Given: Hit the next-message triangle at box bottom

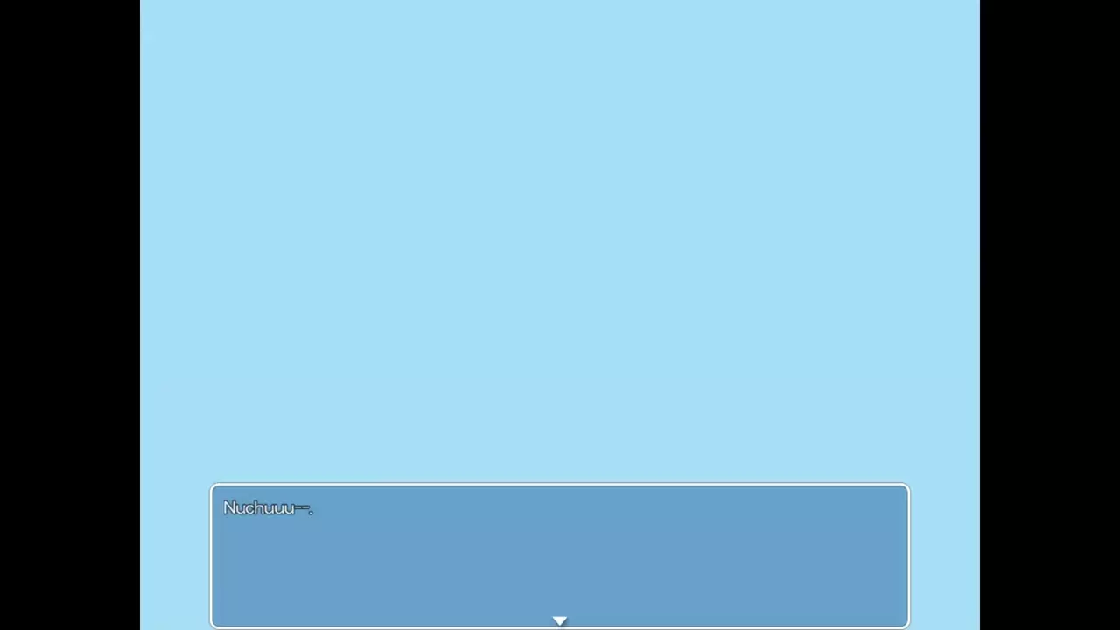Looking at the screenshot, I should 560,620.
